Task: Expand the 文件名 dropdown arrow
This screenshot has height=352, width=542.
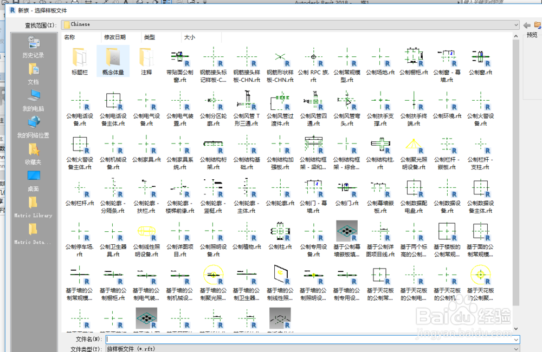Action: pyautogui.click(x=516, y=340)
